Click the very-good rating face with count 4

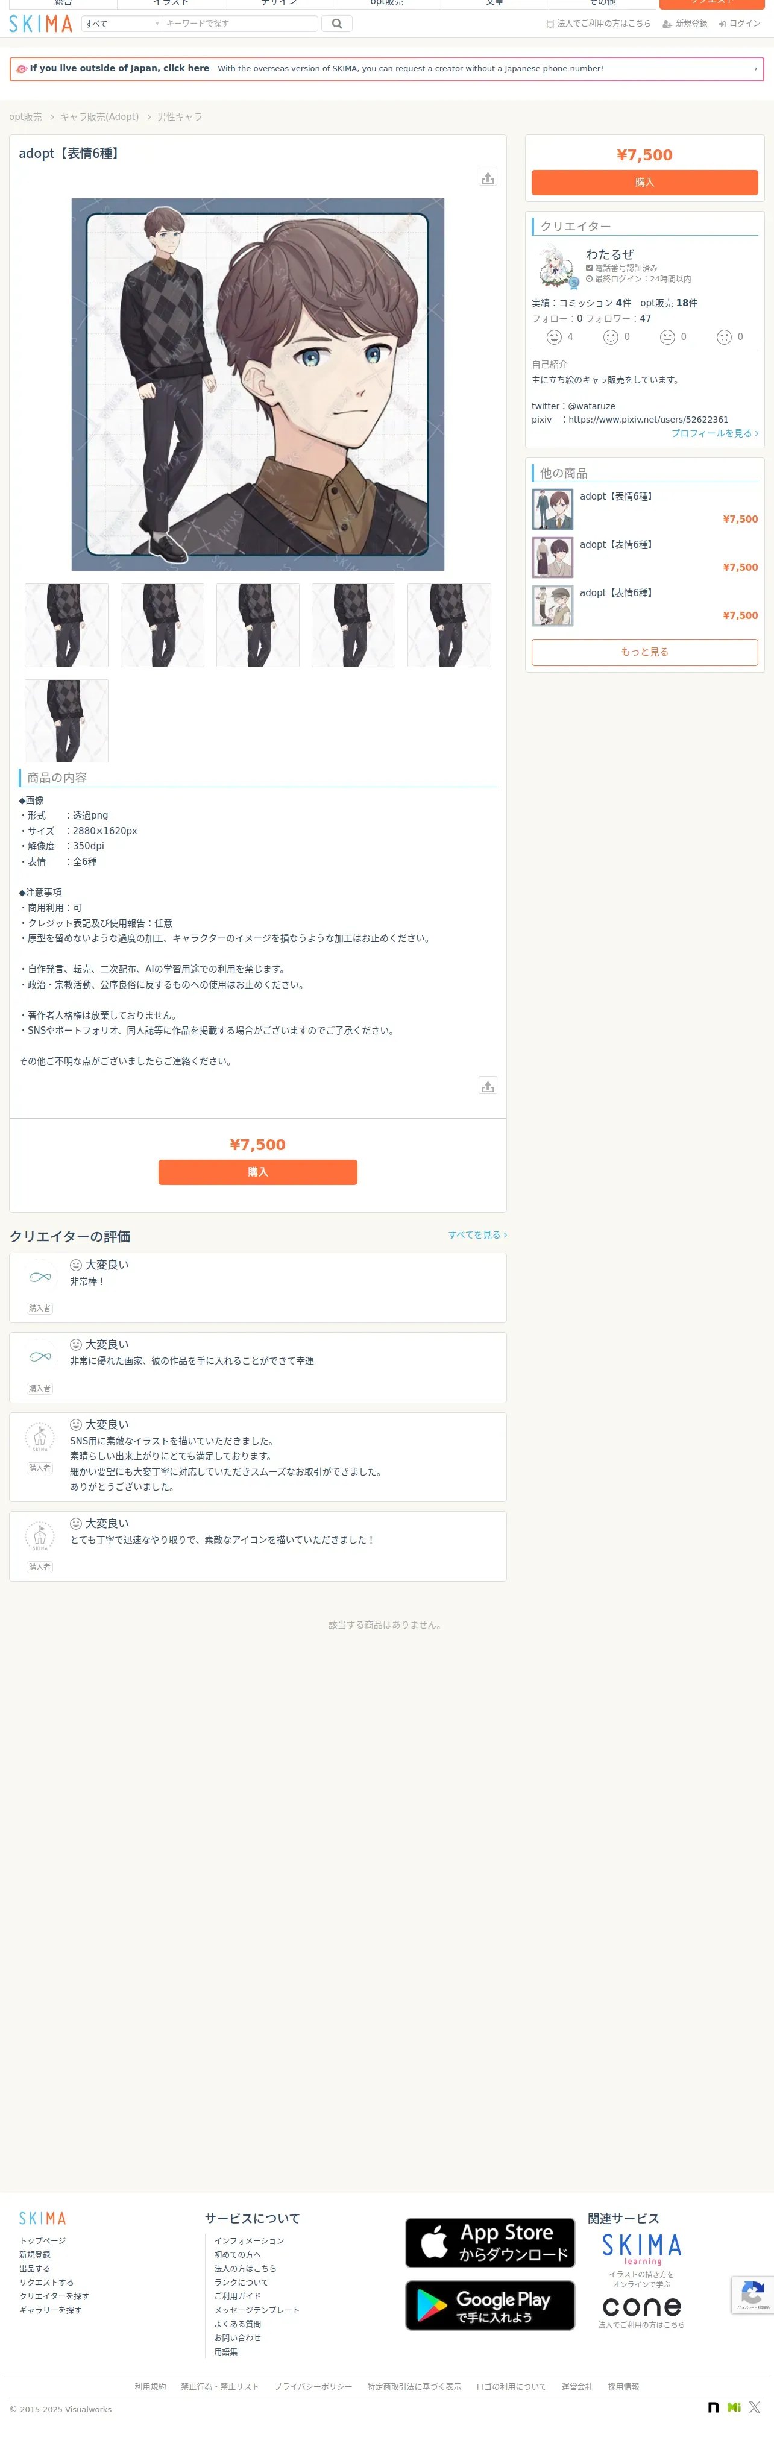tap(553, 337)
